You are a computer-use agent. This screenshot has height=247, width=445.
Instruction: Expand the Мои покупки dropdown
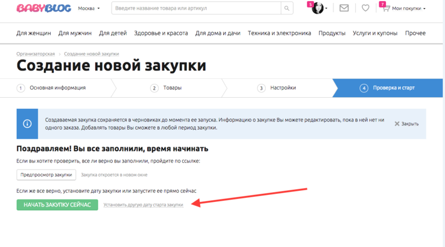point(409,9)
